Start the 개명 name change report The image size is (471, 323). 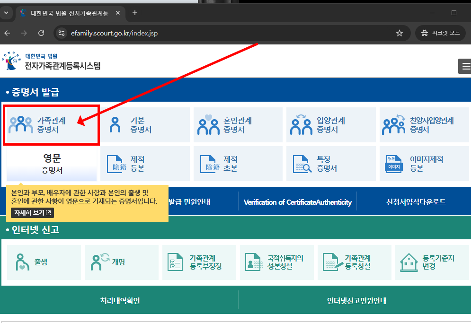pos(122,262)
